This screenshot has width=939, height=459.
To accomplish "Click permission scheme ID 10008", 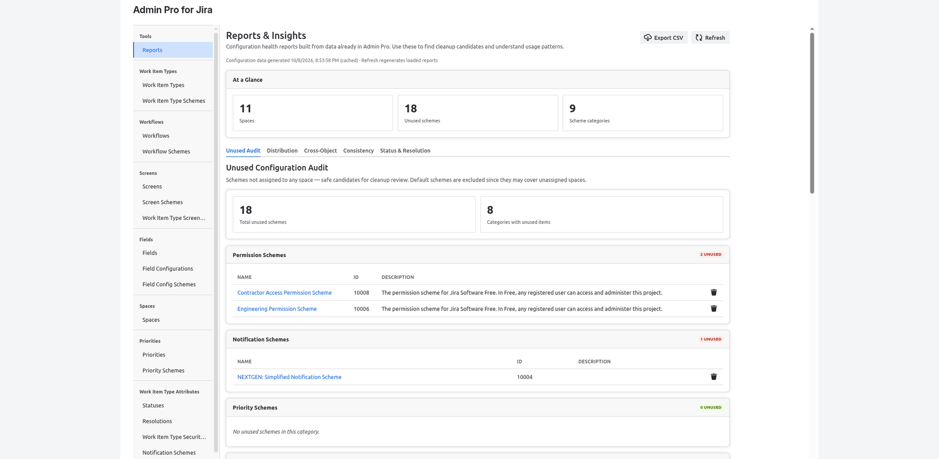I will [361, 293].
